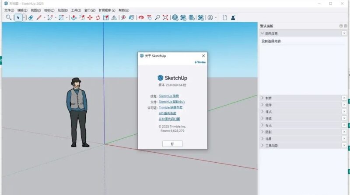Click the blank page document icon
The image size is (350, 195).
click(225, 17)
